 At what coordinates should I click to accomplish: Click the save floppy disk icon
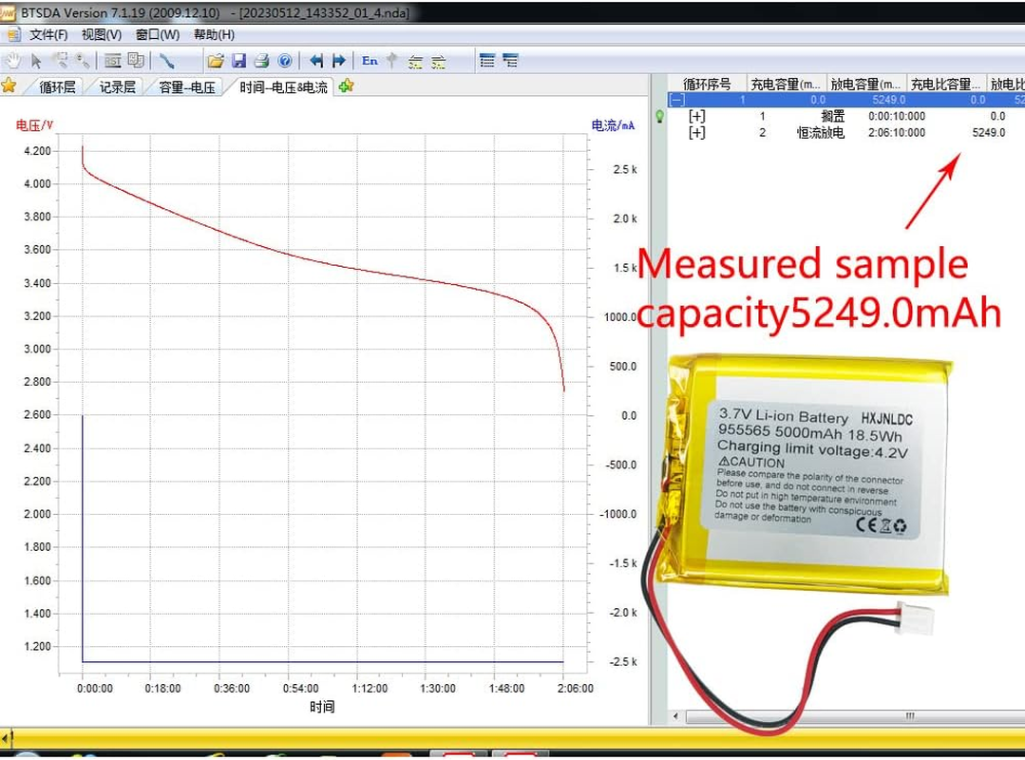pyautogui.click(x=239, y=61)
